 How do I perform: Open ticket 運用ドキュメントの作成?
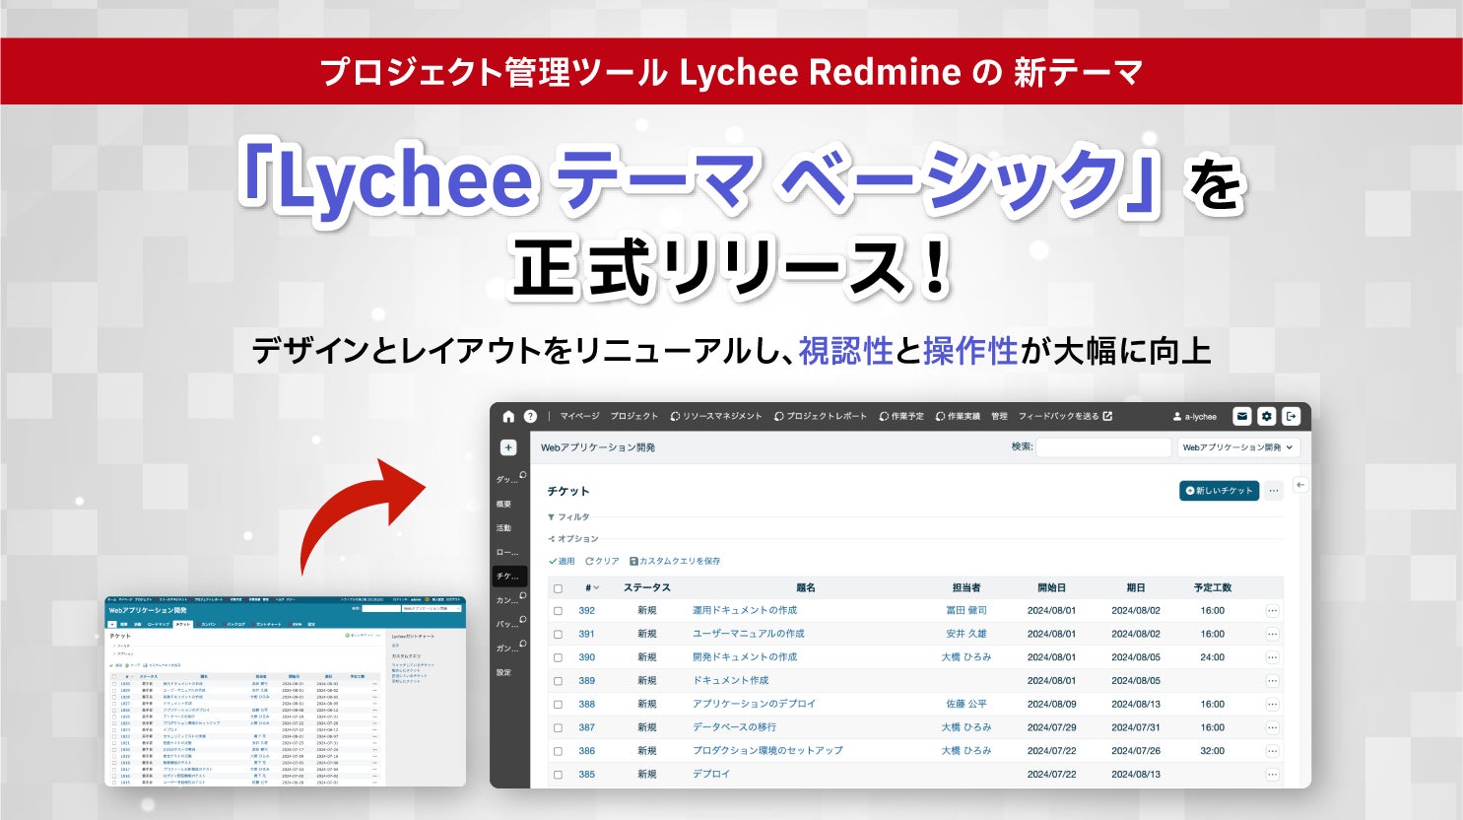745,611
